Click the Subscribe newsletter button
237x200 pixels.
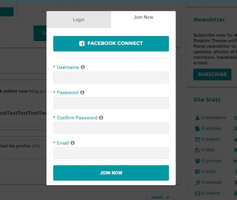click(x=212, y=74)
